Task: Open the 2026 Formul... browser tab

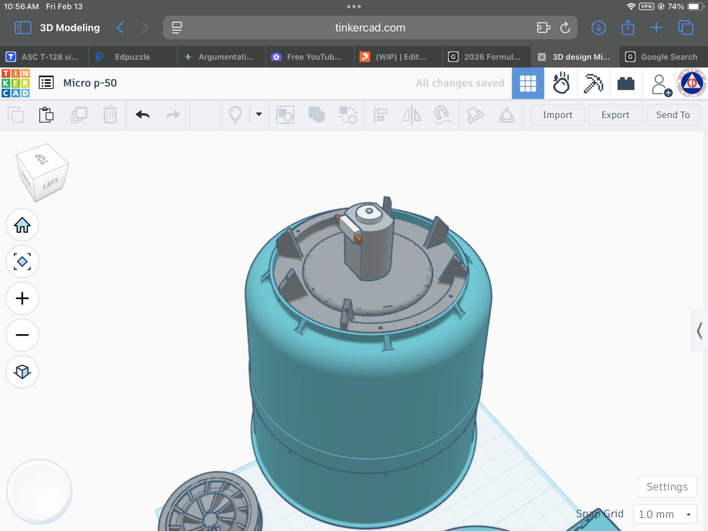Action: point(487,57)
